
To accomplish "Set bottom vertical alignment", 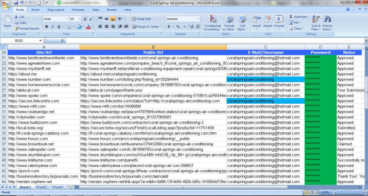I will pyautogui.click(x=113, y=19).
